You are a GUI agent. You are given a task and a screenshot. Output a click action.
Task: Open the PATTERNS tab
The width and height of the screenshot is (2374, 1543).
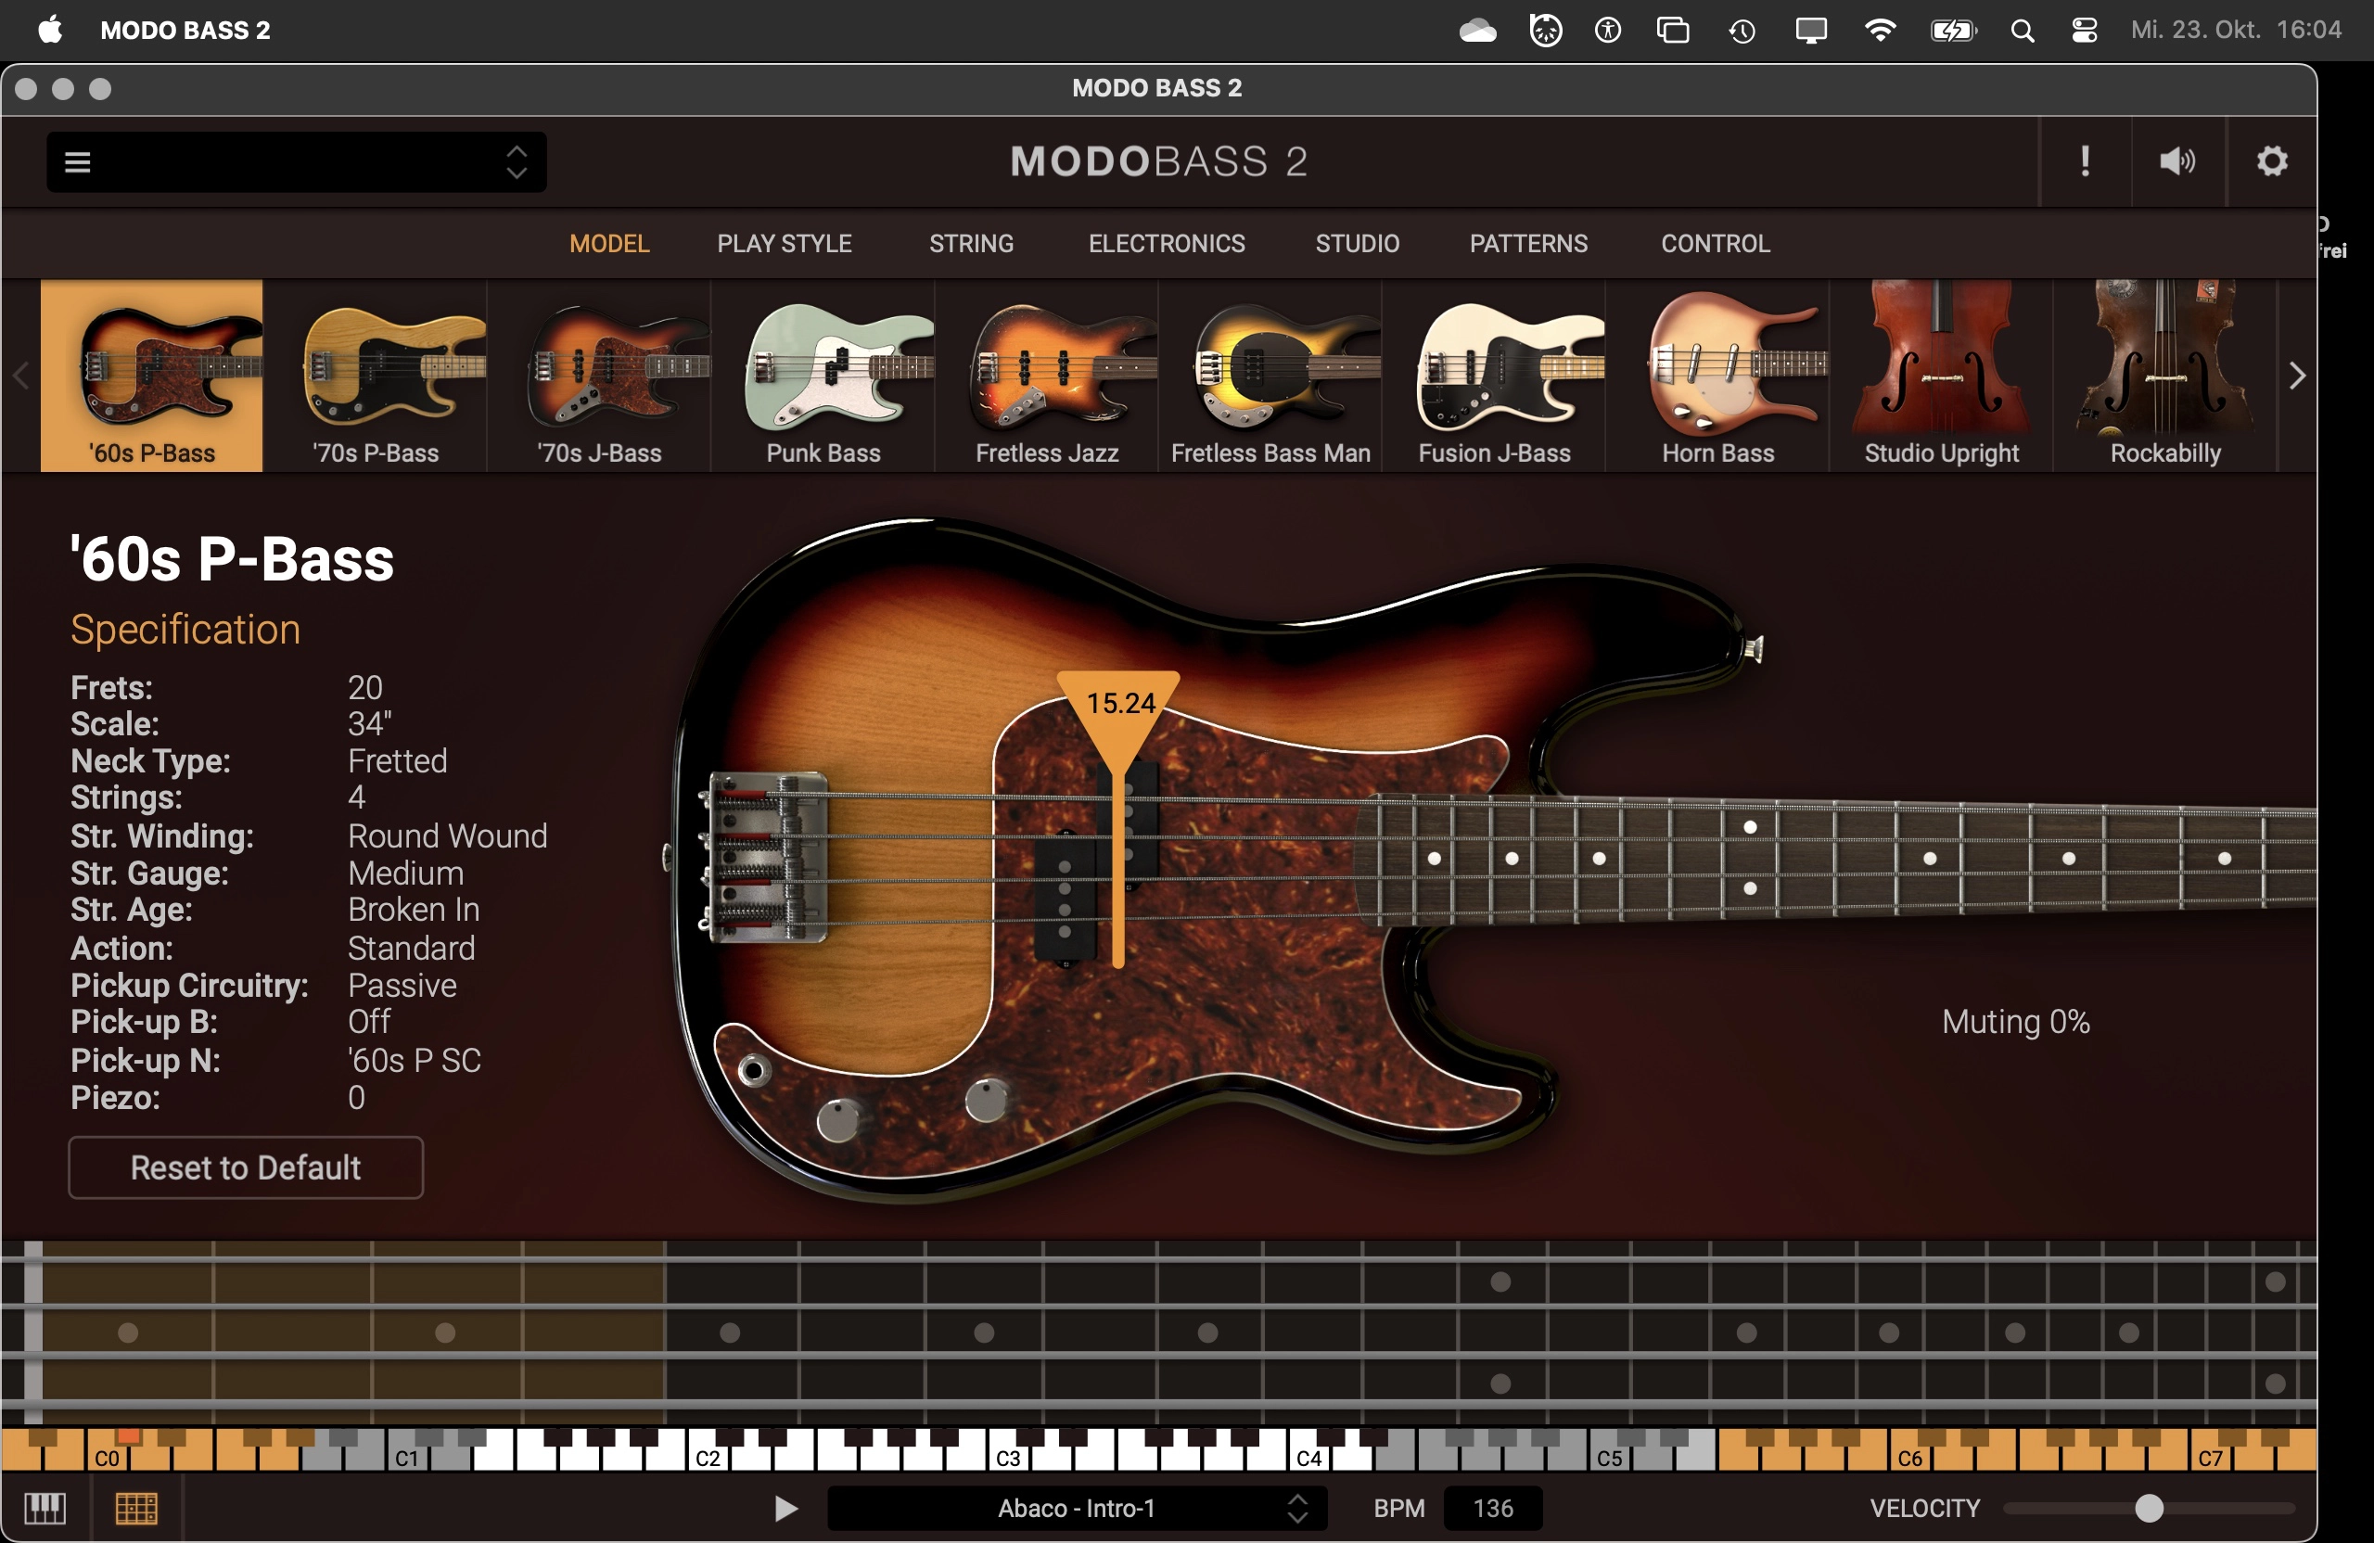(x=1528, y=243)
